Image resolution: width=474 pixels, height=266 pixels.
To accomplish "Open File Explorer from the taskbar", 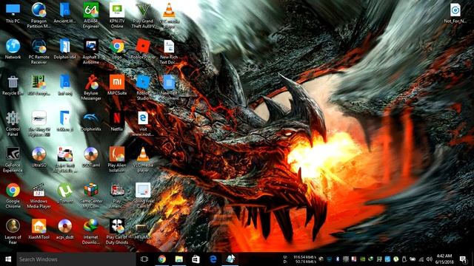I will (x=179, y=259).
